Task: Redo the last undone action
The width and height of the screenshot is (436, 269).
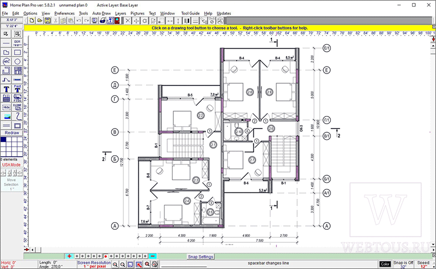Action: 87,21
